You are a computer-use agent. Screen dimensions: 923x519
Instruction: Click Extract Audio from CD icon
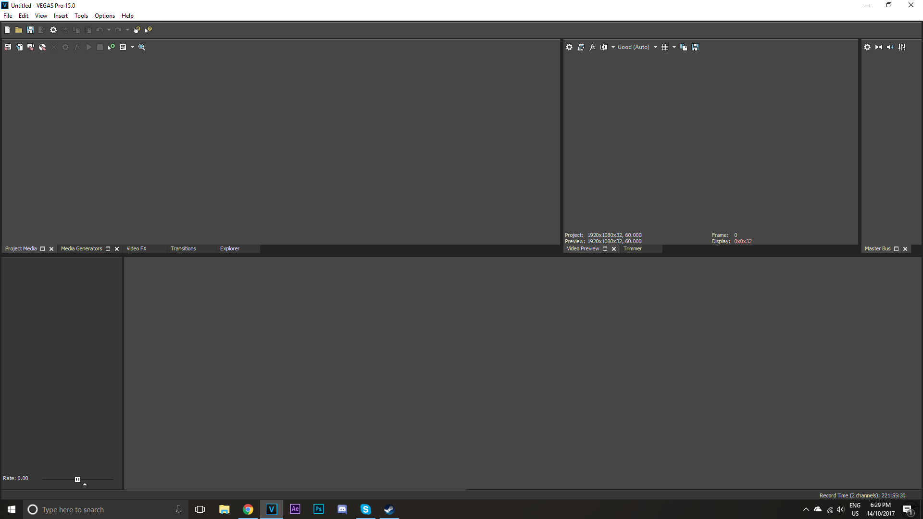click(x=42, y=47)
